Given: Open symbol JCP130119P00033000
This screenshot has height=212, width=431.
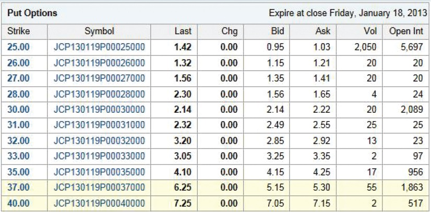Looking at the screenshot, I should point(99,156).
